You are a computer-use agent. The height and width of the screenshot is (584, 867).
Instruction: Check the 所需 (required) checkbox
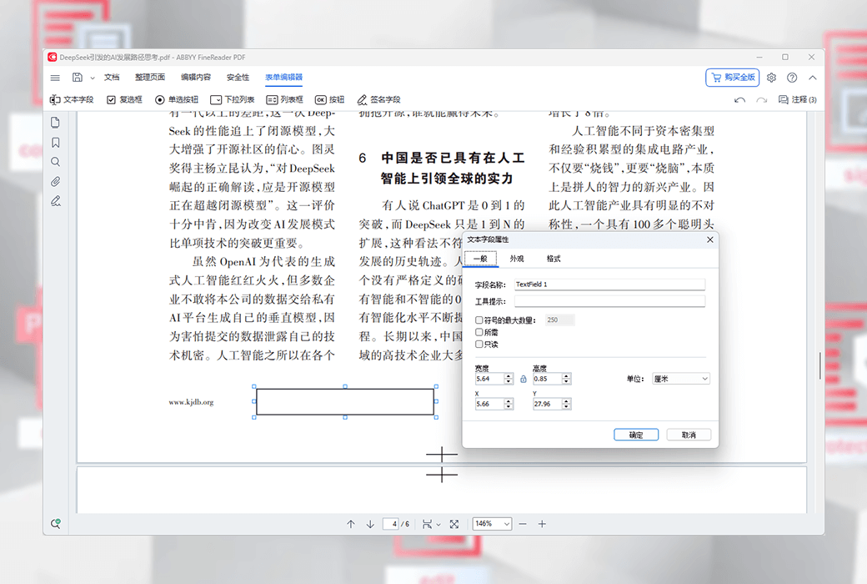[479, 332]
